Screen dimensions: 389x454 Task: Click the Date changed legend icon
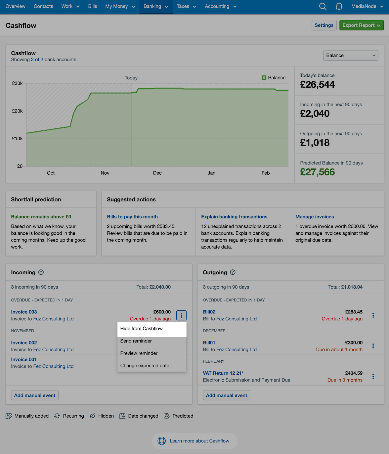[x=122, y=416]
